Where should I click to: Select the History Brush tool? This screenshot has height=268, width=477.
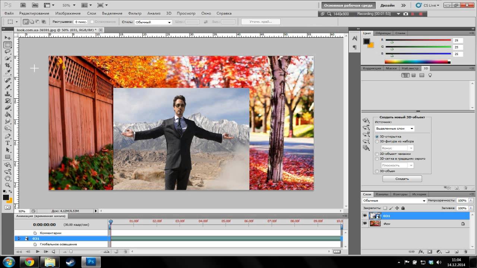click(7, 100)
